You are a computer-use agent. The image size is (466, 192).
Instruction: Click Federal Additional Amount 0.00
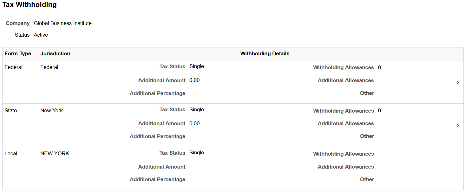(194, 80)
